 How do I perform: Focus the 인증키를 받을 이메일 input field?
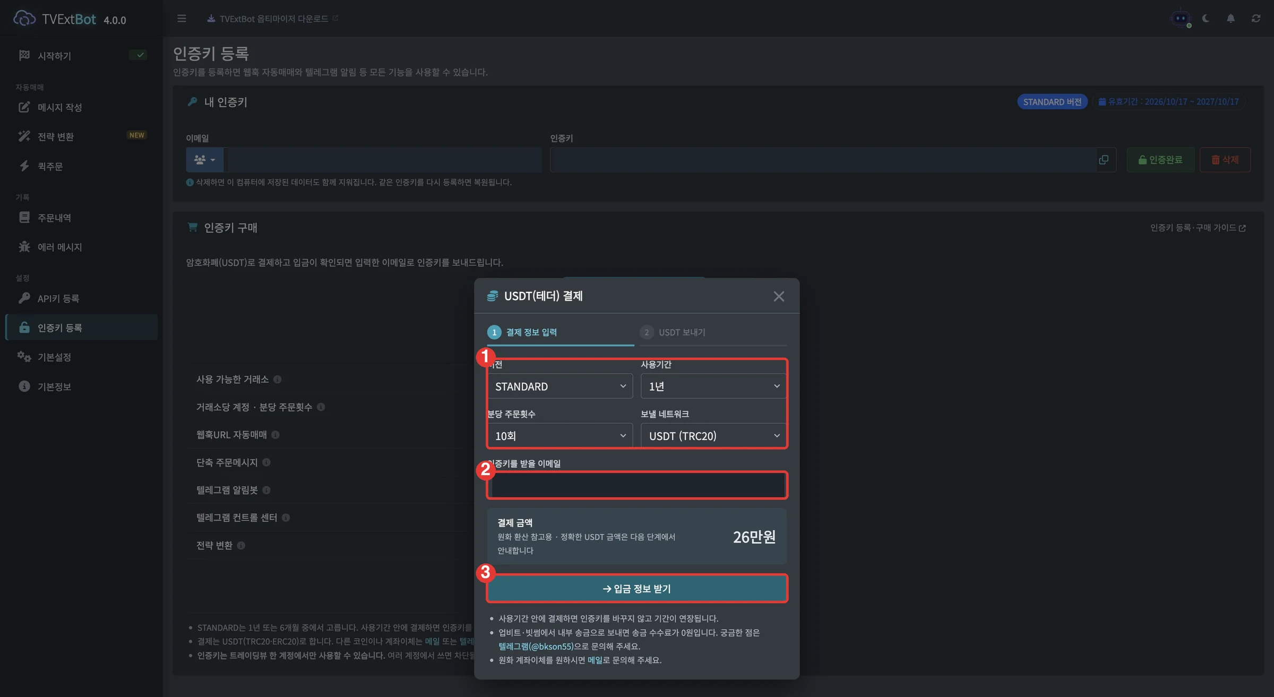click(636, 485)
